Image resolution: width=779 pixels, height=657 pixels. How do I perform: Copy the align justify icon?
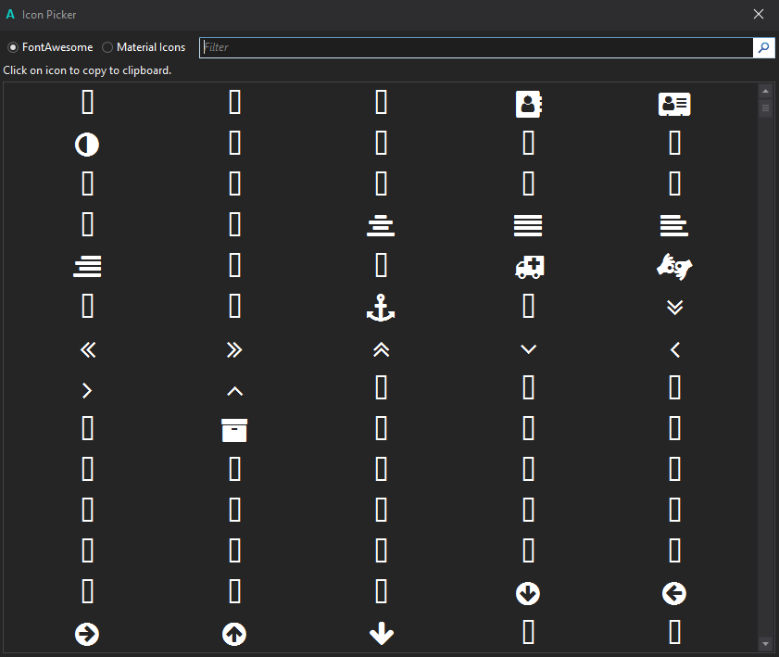pos(528,225)
